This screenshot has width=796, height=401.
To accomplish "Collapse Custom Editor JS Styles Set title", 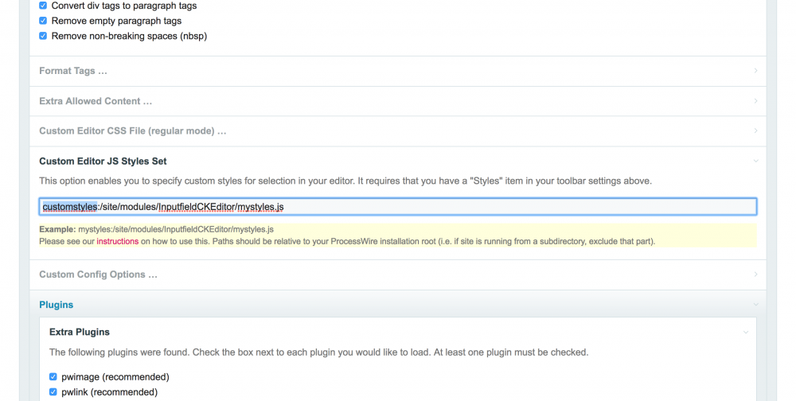I will coord(103,162).
